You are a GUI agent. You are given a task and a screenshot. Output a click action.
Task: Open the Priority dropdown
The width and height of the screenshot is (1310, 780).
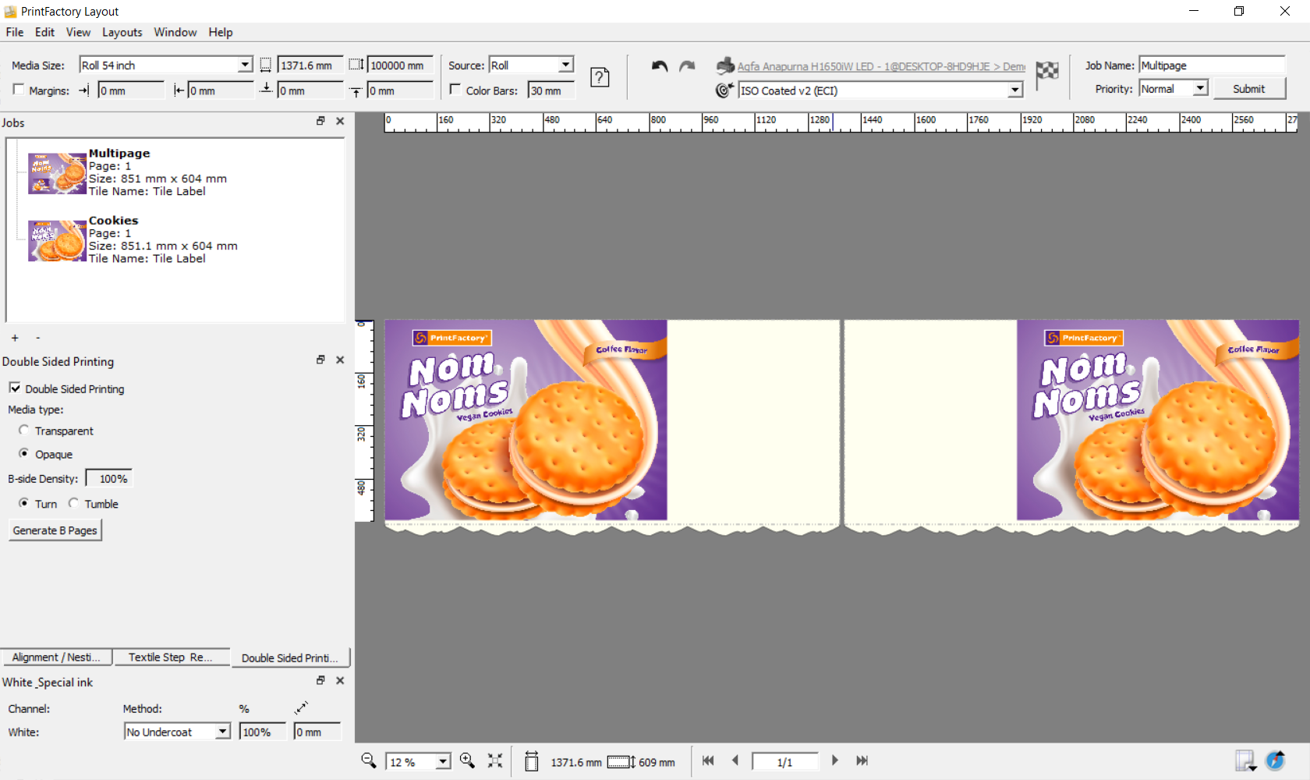pyautogui.click(x=1201, y=88)
